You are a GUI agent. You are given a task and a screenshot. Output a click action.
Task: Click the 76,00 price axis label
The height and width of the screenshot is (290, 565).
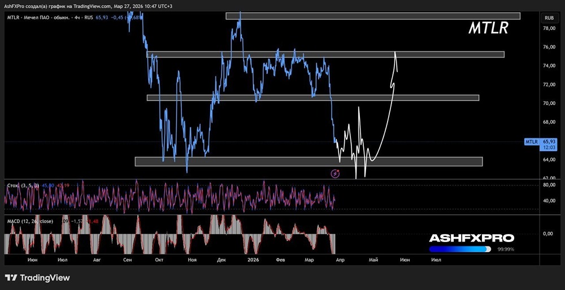click(x=548, y=47)
